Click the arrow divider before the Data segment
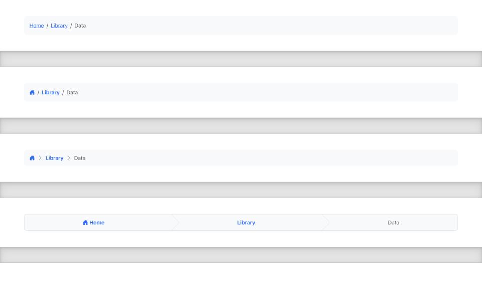This screenshot has height=301, width=482. (x=327, y=222)
